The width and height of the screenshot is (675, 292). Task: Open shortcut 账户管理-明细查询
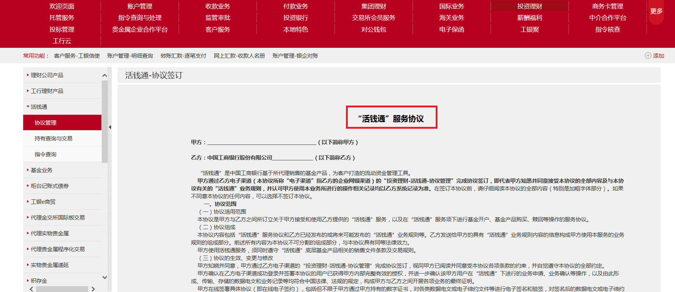coord(130,56)
